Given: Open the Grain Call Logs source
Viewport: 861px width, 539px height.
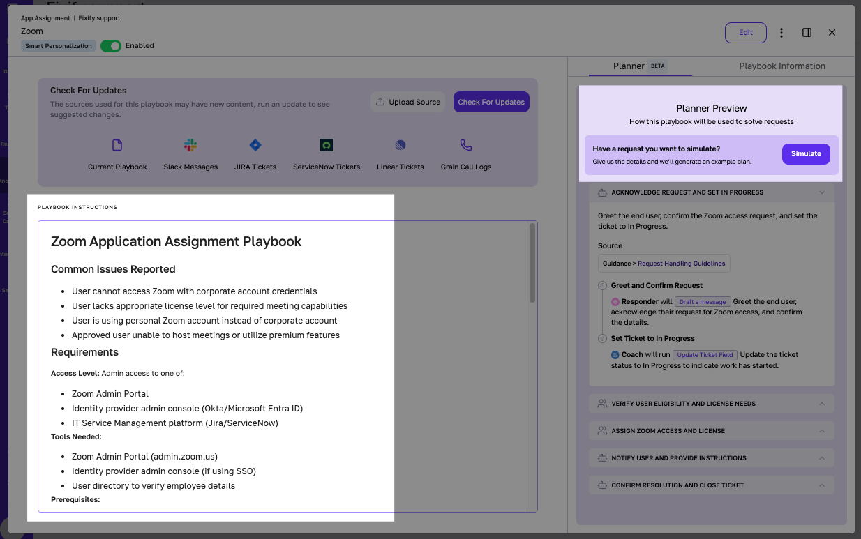Looking at the screenshot, I should pyautogui.click(x=465, y=145).
